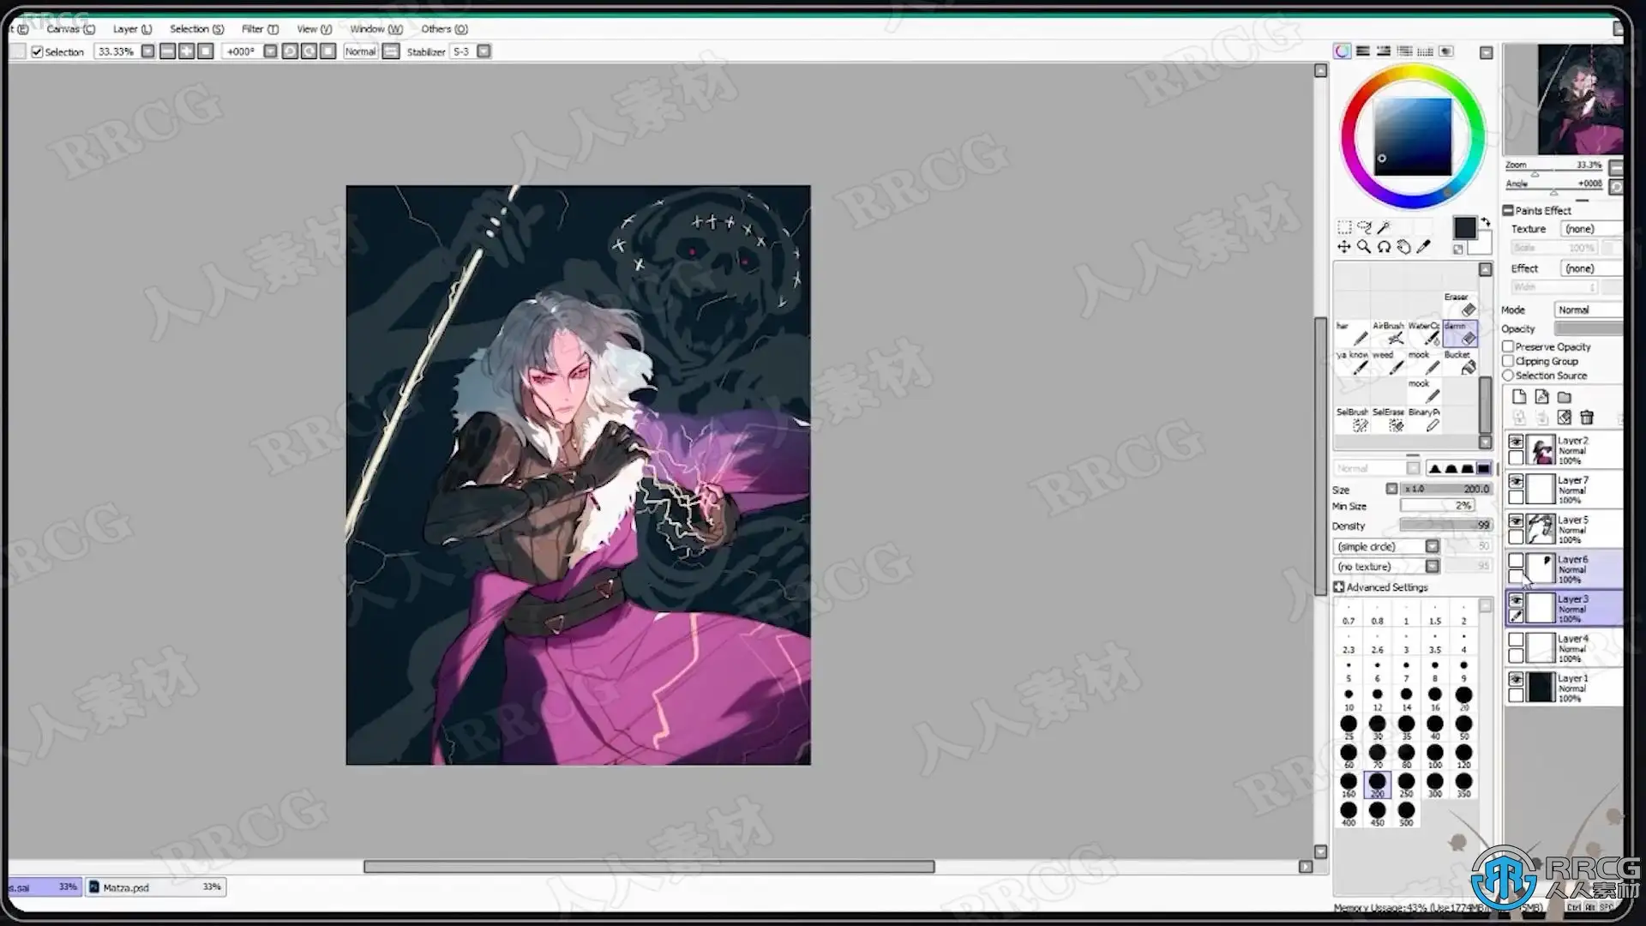The height and width of the screenshot is (926, 1646).
Task: Expand the Advanced Settings section
Action: coord(1338,587)
